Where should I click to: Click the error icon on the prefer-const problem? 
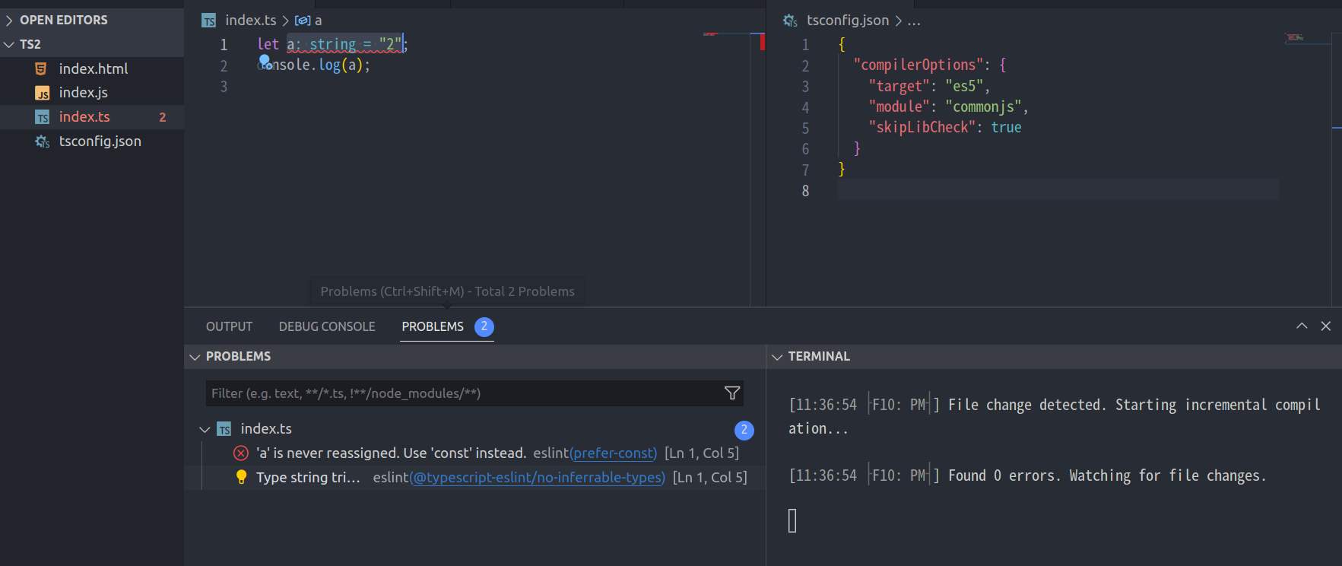[241, 453]
